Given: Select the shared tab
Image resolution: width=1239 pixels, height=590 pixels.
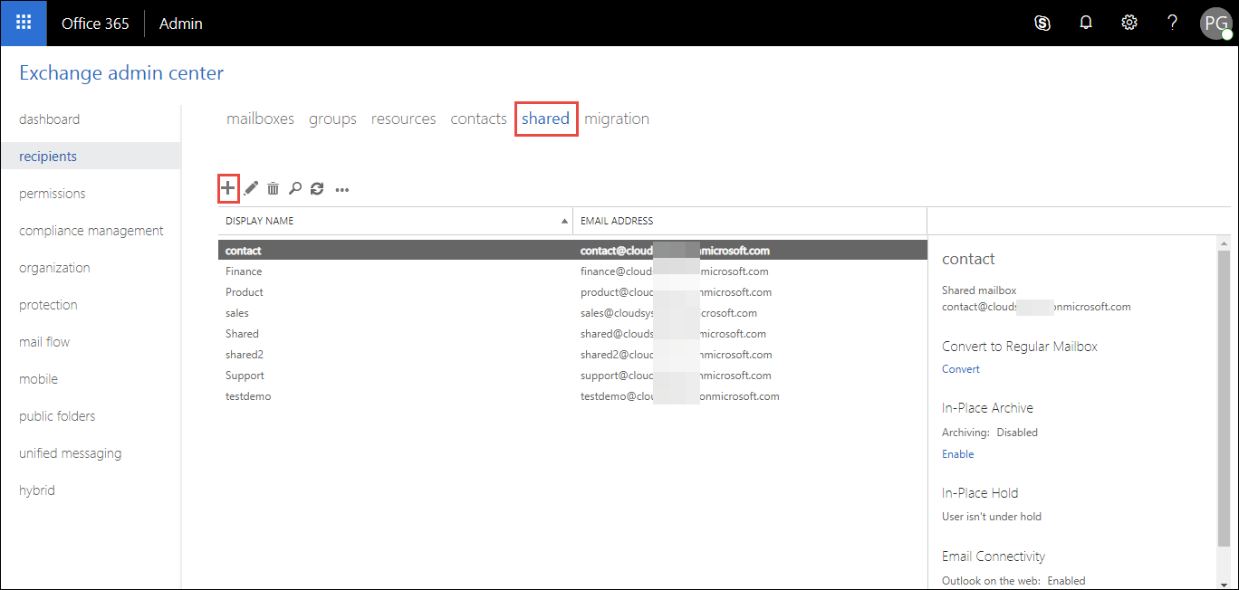Looking at the screenshot, I should click(x=545, y=119).
